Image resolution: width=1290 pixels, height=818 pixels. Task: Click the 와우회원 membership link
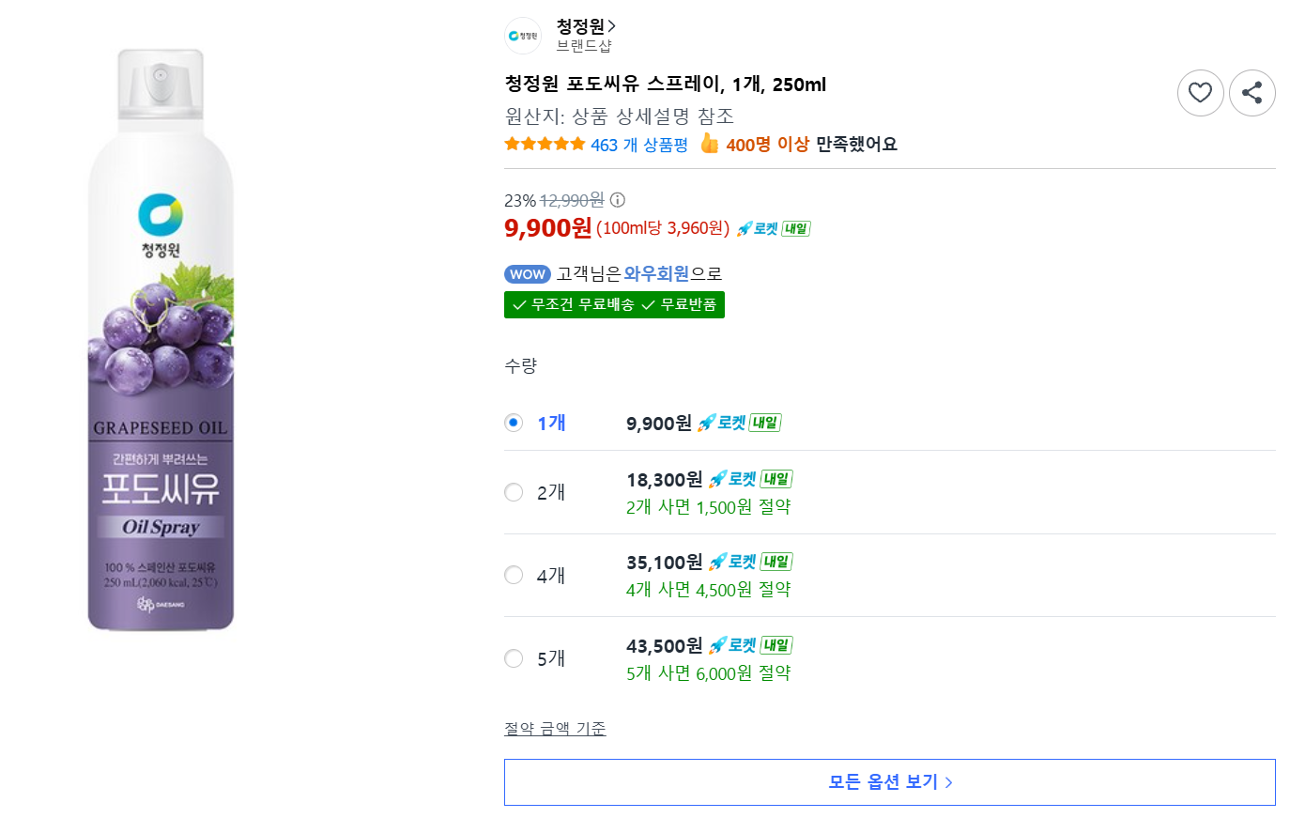click(656, 273)
